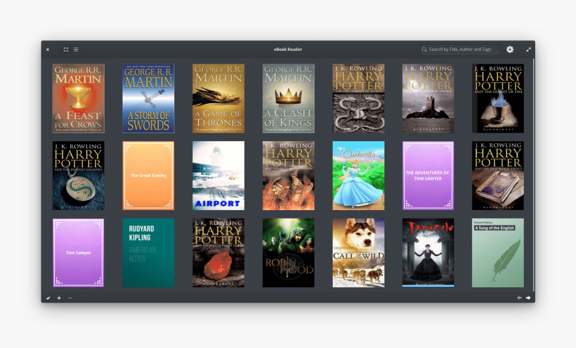Viewport: 576px width, 348px height.
Task: Open settings gear menu
Action: pos(510,50)
